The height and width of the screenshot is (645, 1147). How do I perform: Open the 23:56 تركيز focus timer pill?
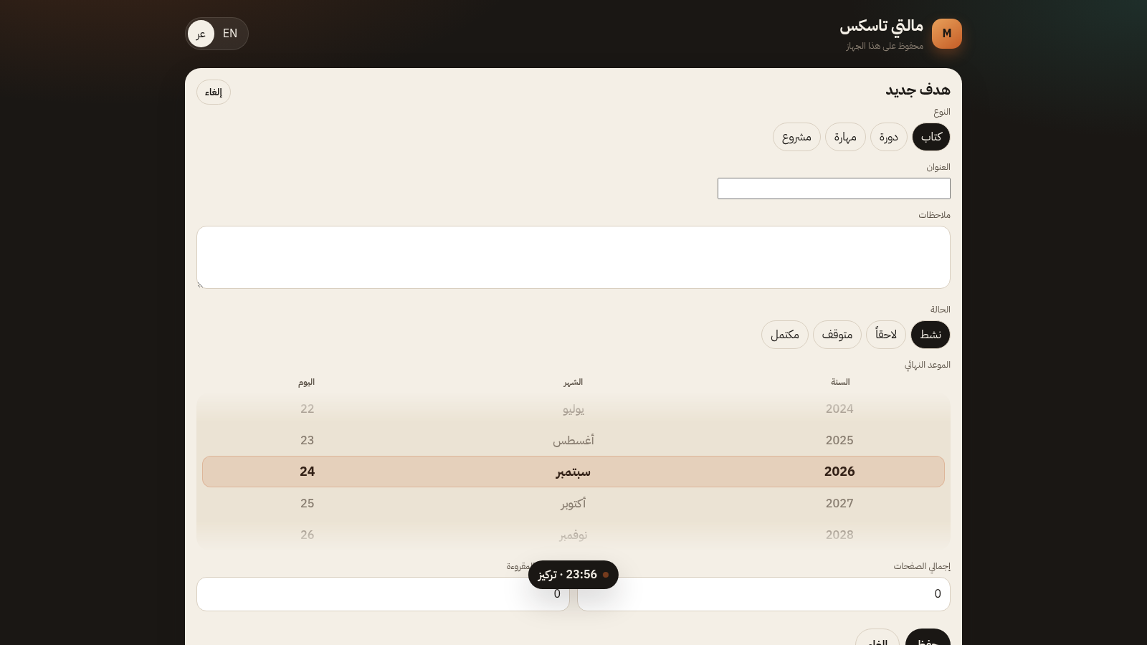pos(573,575)
